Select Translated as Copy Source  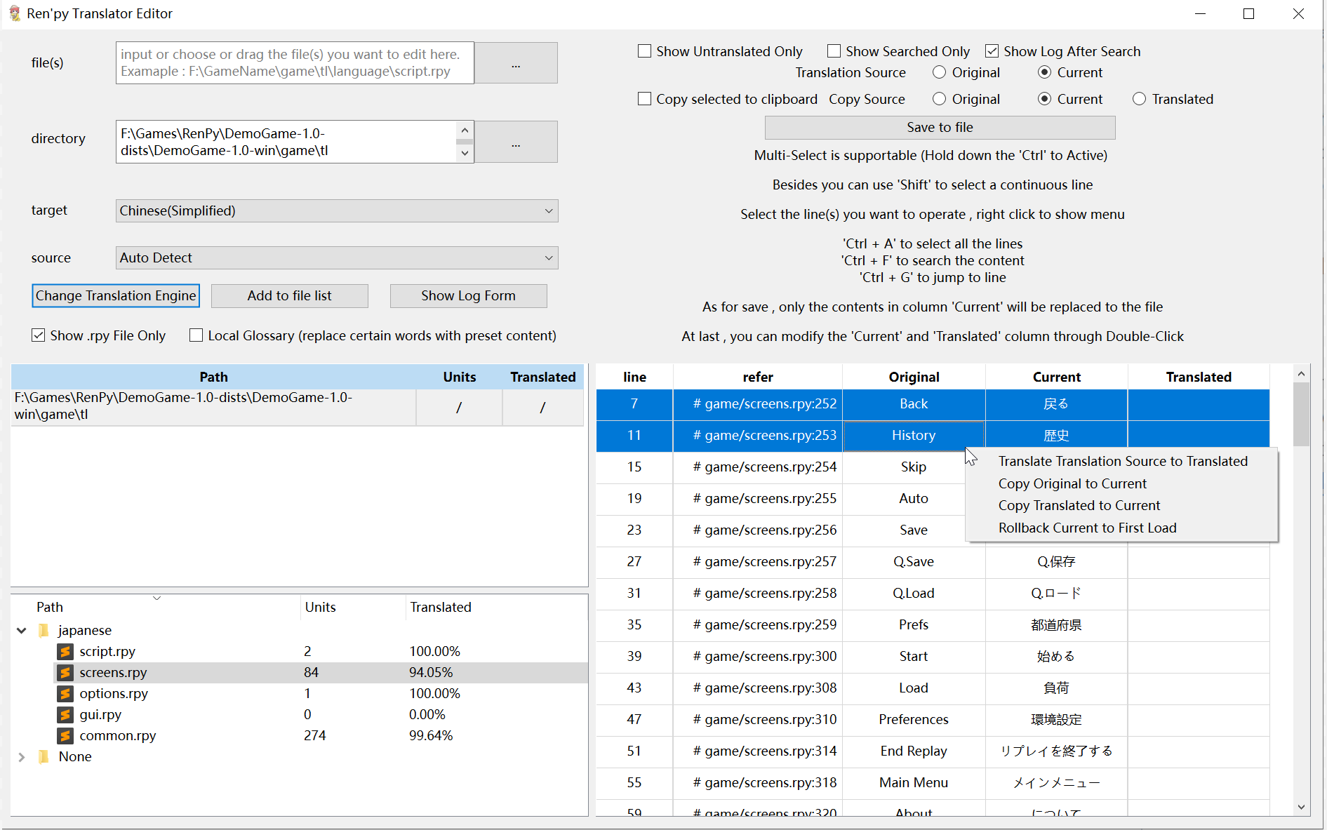pyautogui.click(x=1139, y=99)
